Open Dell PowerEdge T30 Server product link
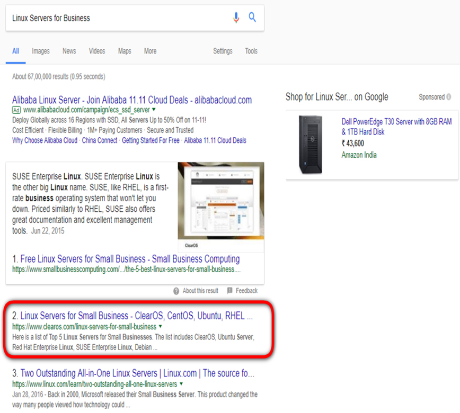Image resolution: width=460 pixels, height=413 pixels. tap(396, 127)
